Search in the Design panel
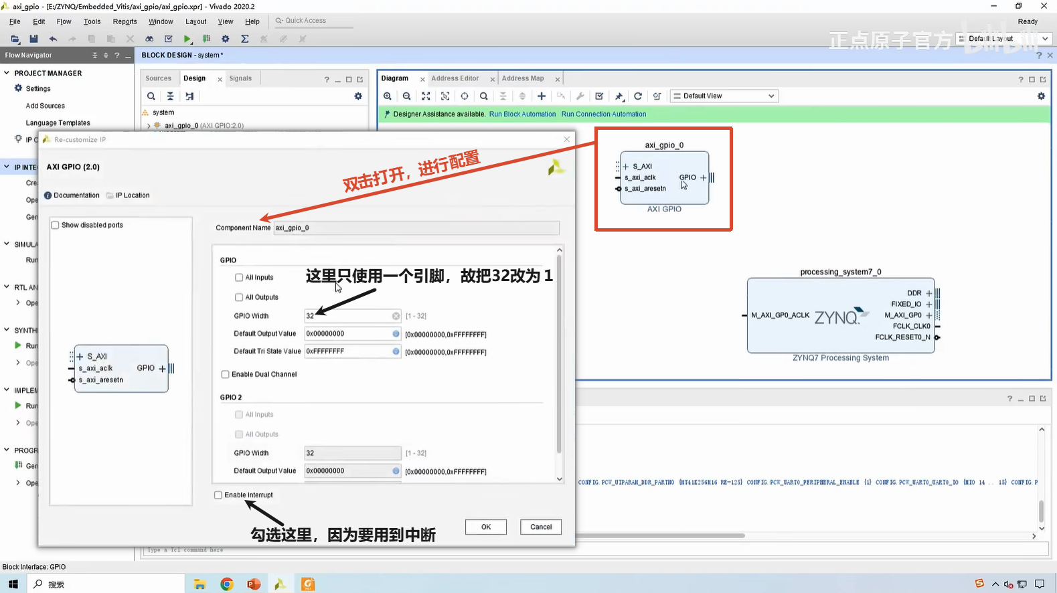The image size is (1057, 593). (151, 96)
